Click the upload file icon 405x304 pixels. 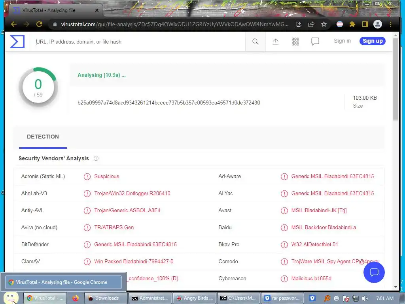(x=276, y=41)
